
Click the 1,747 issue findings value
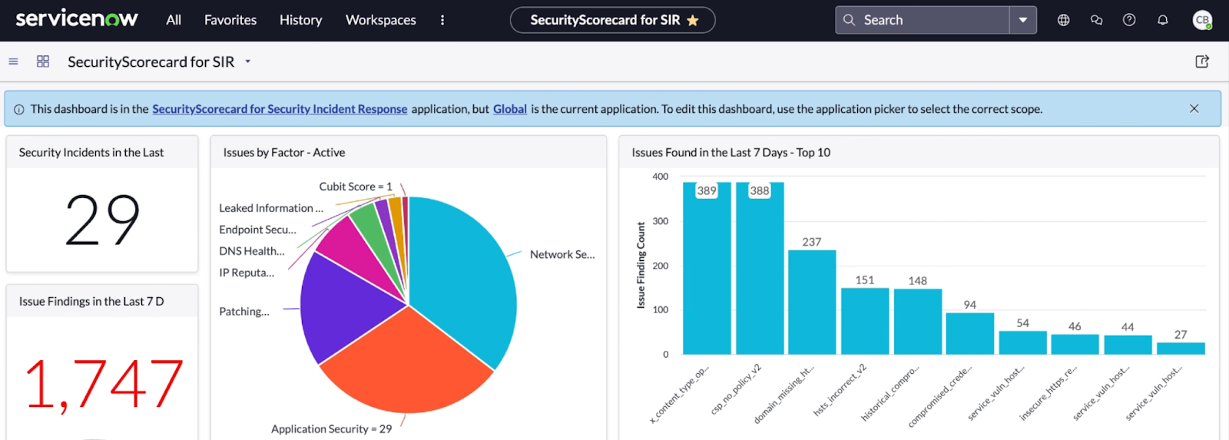pos(104,383)
